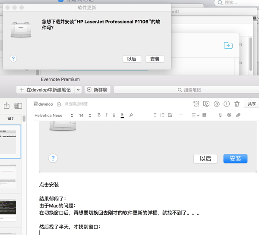The height and width of the screenshot is (235, 259).
Task: Show note info icon
Action: tap(227, 104)
